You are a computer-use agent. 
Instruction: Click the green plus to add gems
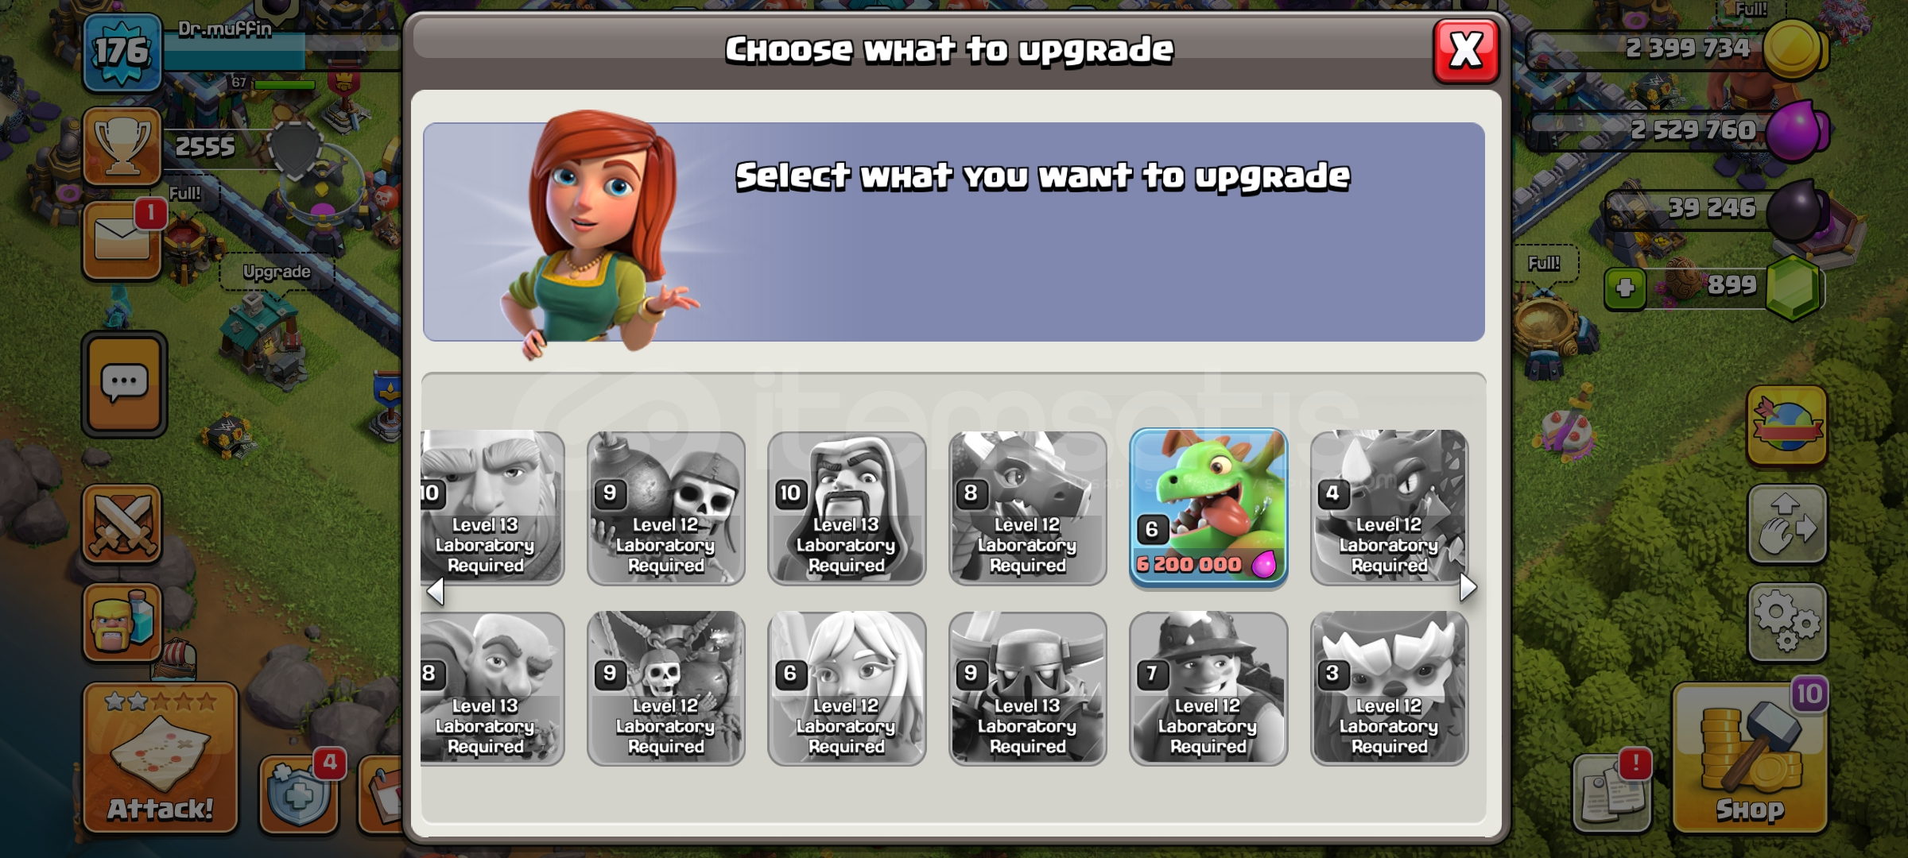(1625, 288)
